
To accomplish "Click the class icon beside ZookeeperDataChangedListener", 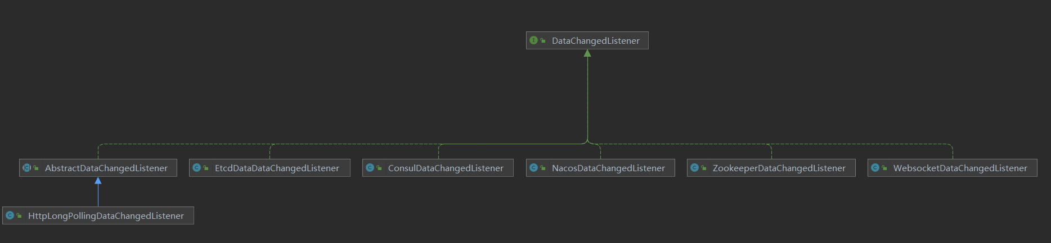I will (694, 168).
